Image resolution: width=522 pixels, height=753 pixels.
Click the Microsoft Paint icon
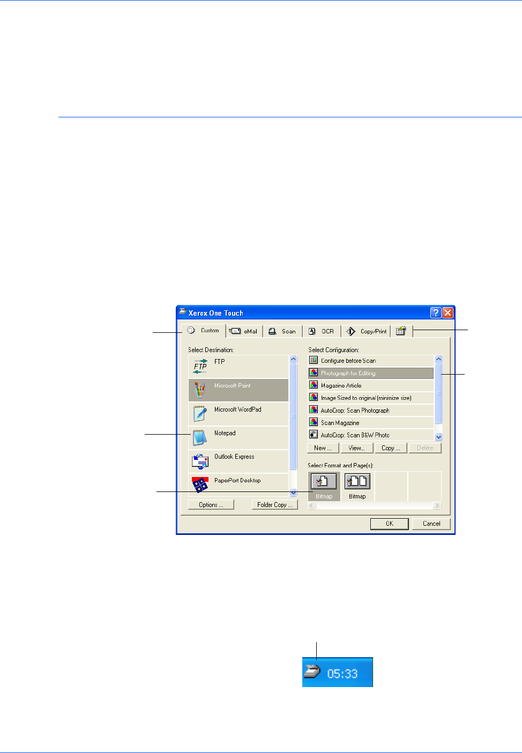200,390
